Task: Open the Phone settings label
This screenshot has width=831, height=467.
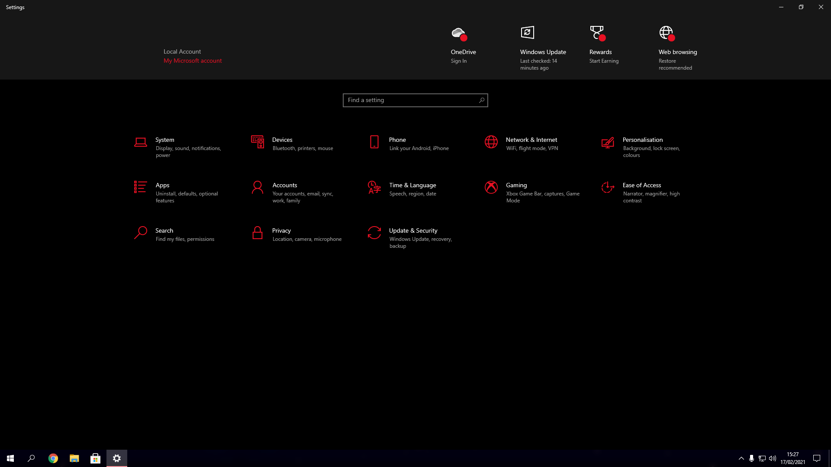Action: click(397, 140)
